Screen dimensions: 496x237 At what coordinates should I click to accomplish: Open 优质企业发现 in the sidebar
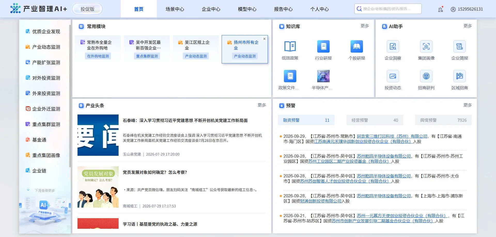pos(43,31)
